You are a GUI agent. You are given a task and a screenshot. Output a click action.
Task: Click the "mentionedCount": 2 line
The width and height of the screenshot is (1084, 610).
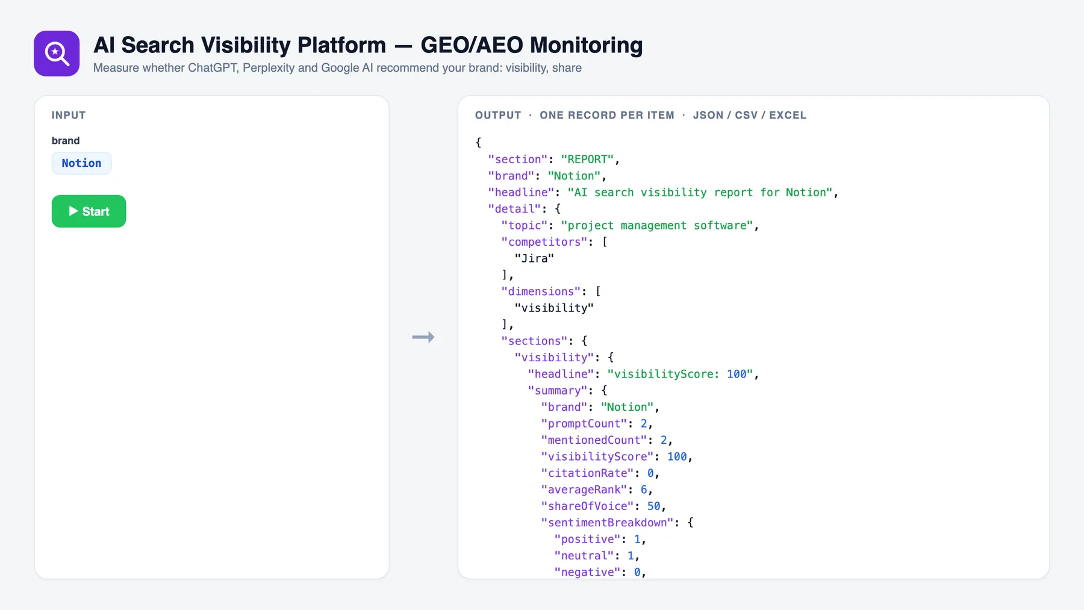tap(606, 440)
